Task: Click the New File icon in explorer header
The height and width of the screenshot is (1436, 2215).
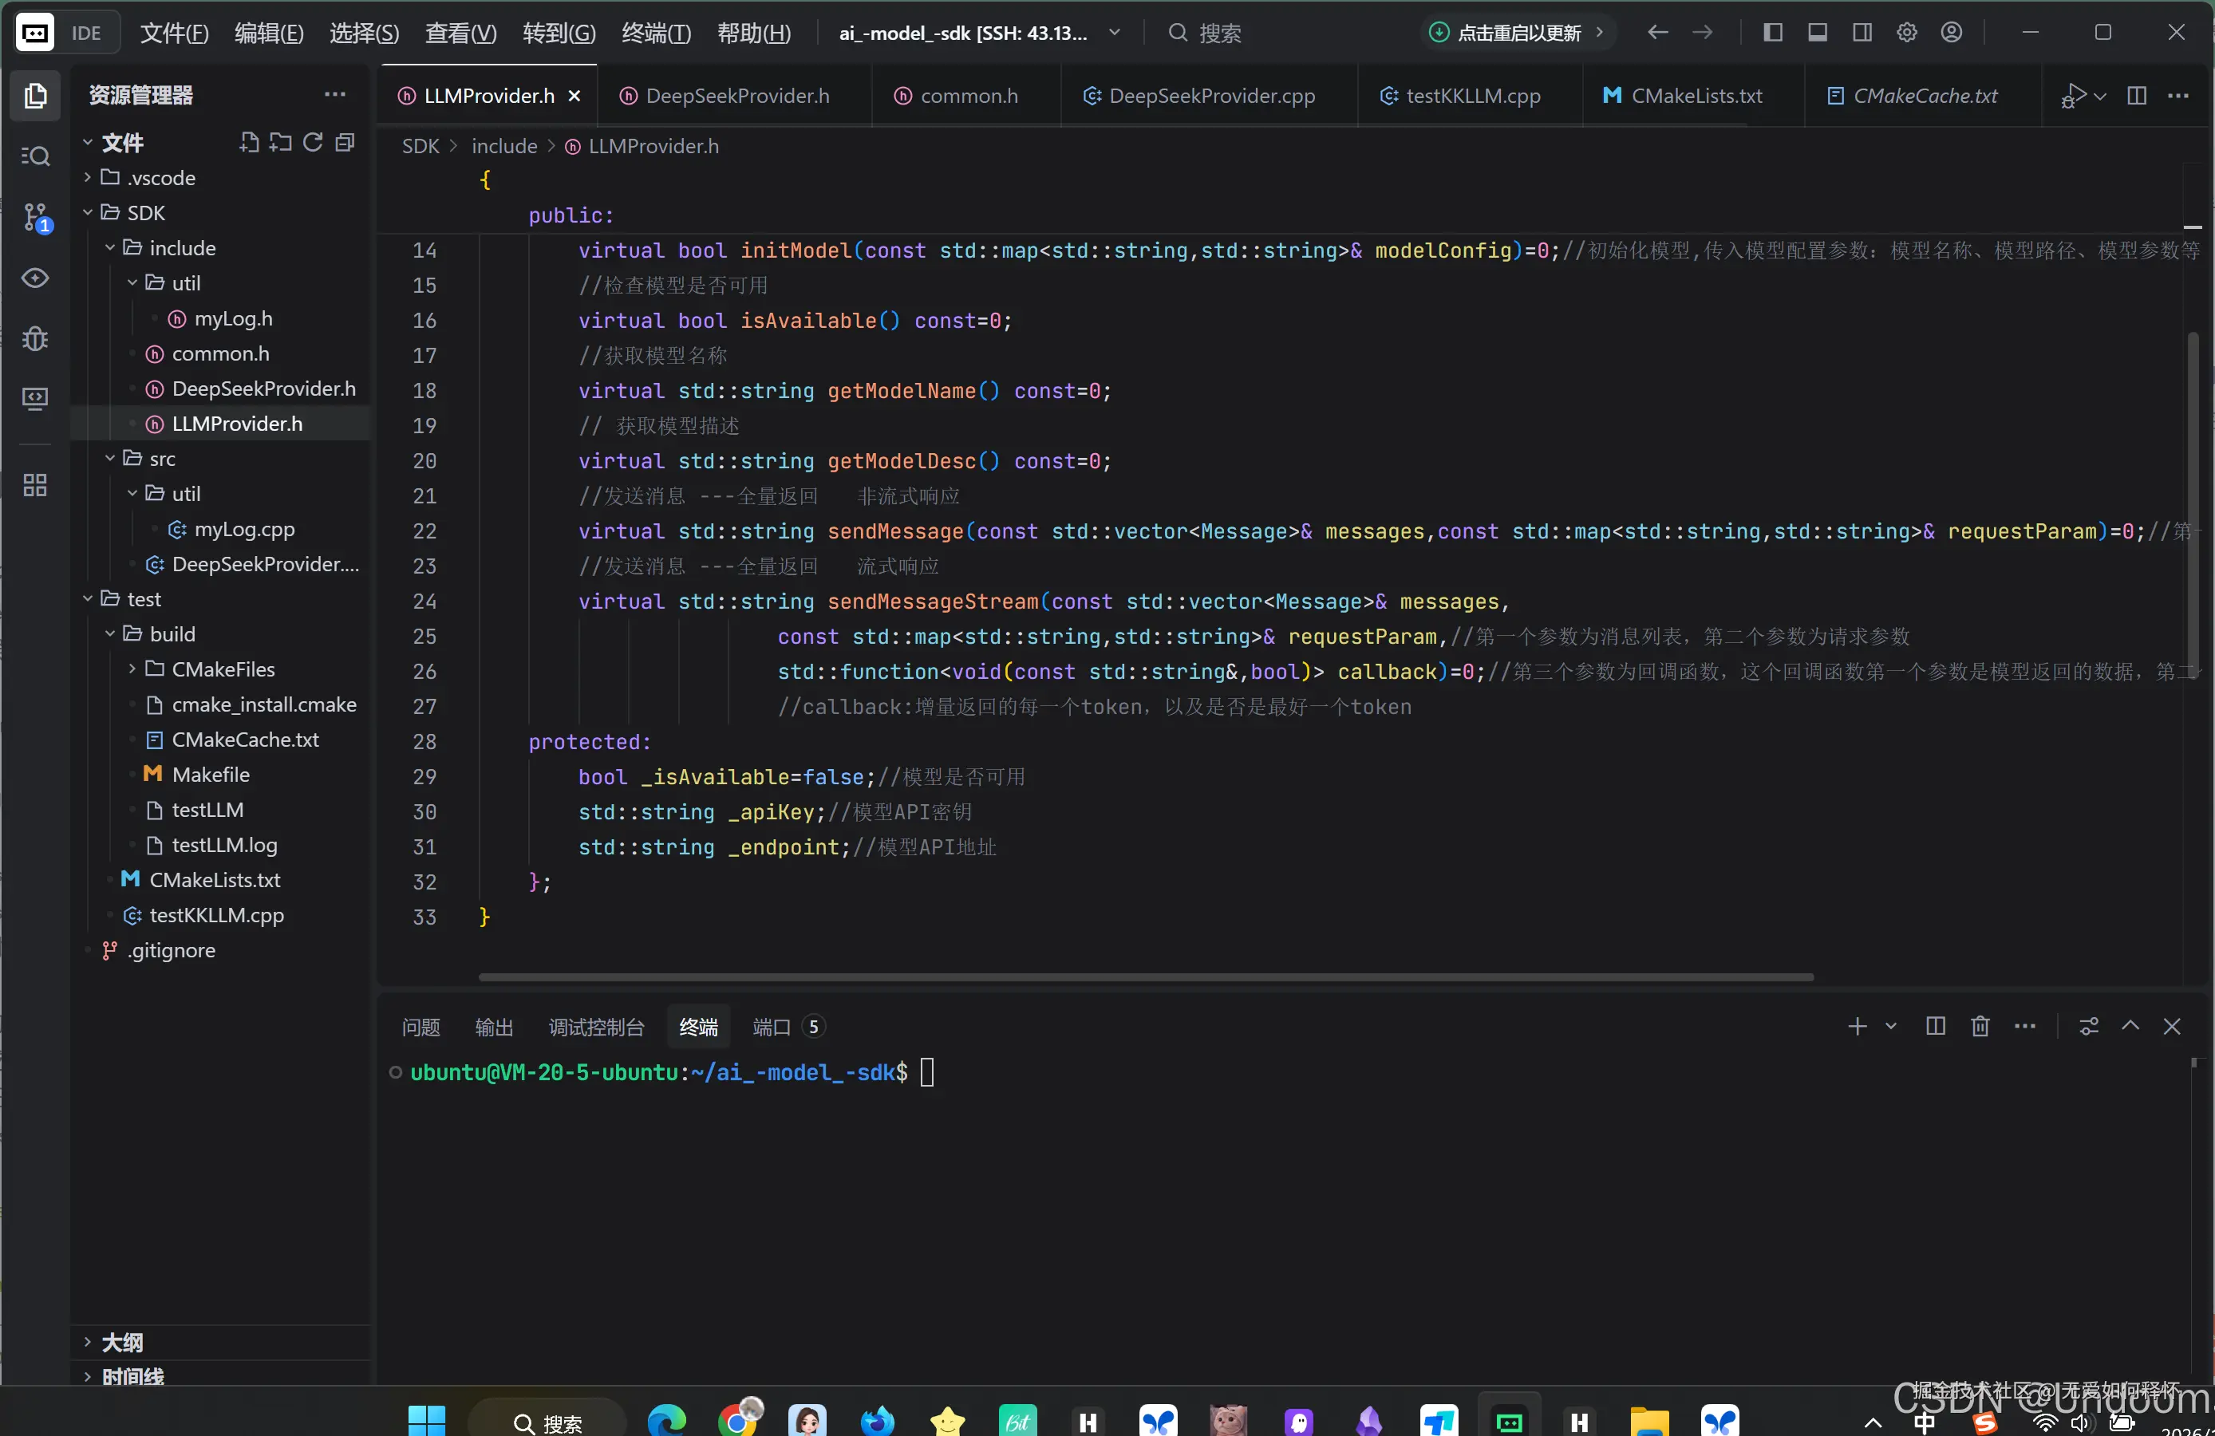Action: pos(248,142)
